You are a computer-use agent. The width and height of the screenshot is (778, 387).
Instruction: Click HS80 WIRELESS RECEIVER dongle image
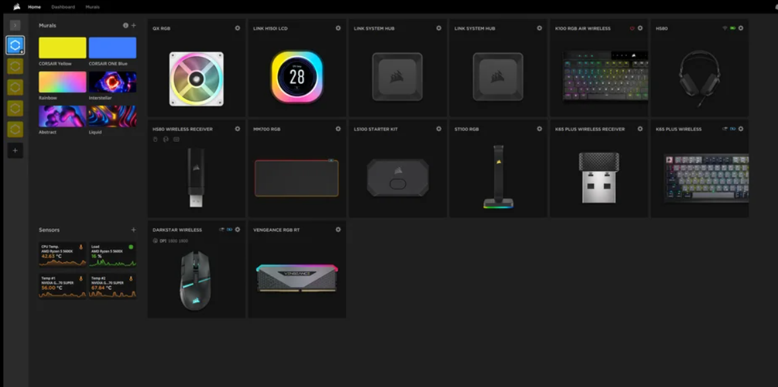click(x=196, y=178)
